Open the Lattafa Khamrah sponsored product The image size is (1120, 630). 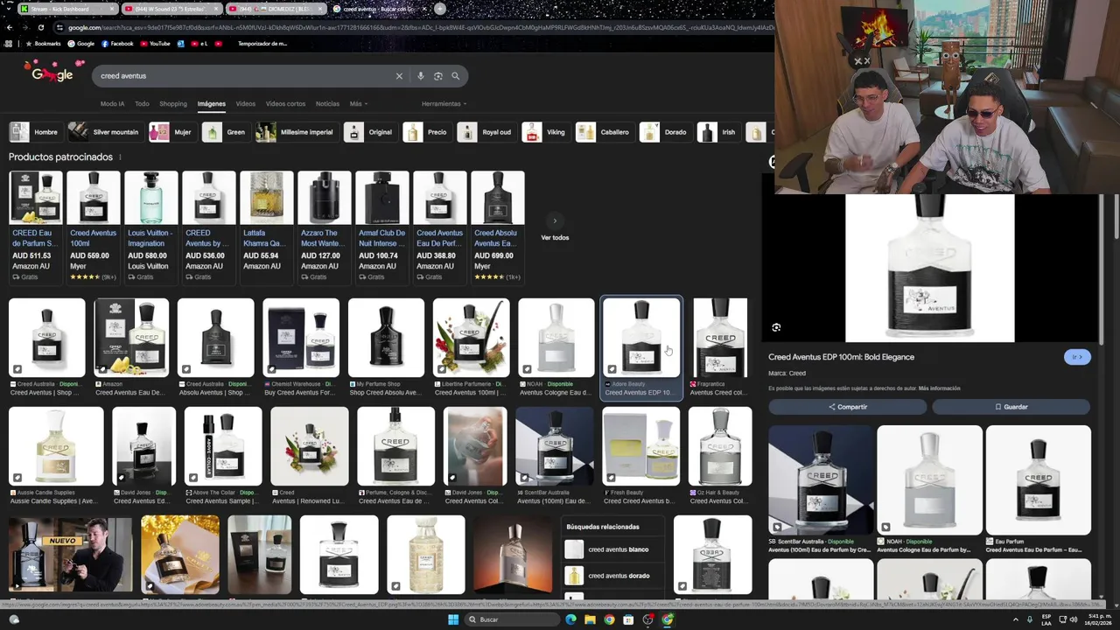[266, 227]
